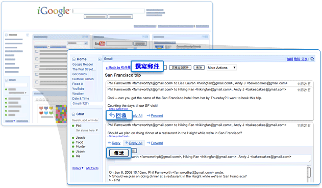Click the 傳送 send button
322x188 pixels.
click(119, 153)
